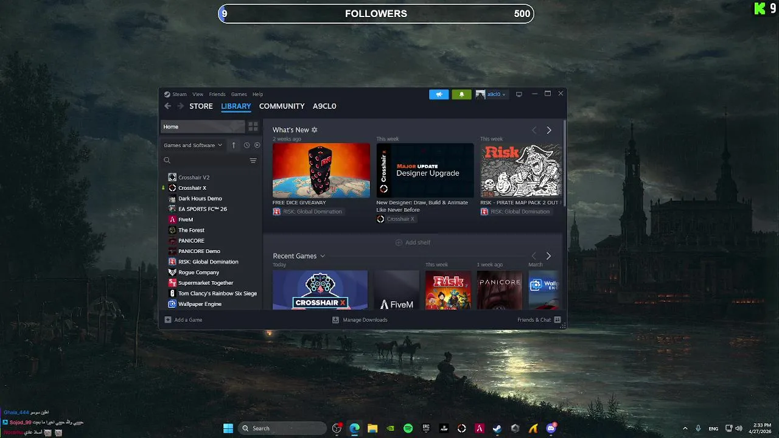
Task: Open the Manage Downloads icon
Action: (x=335, y=320)
